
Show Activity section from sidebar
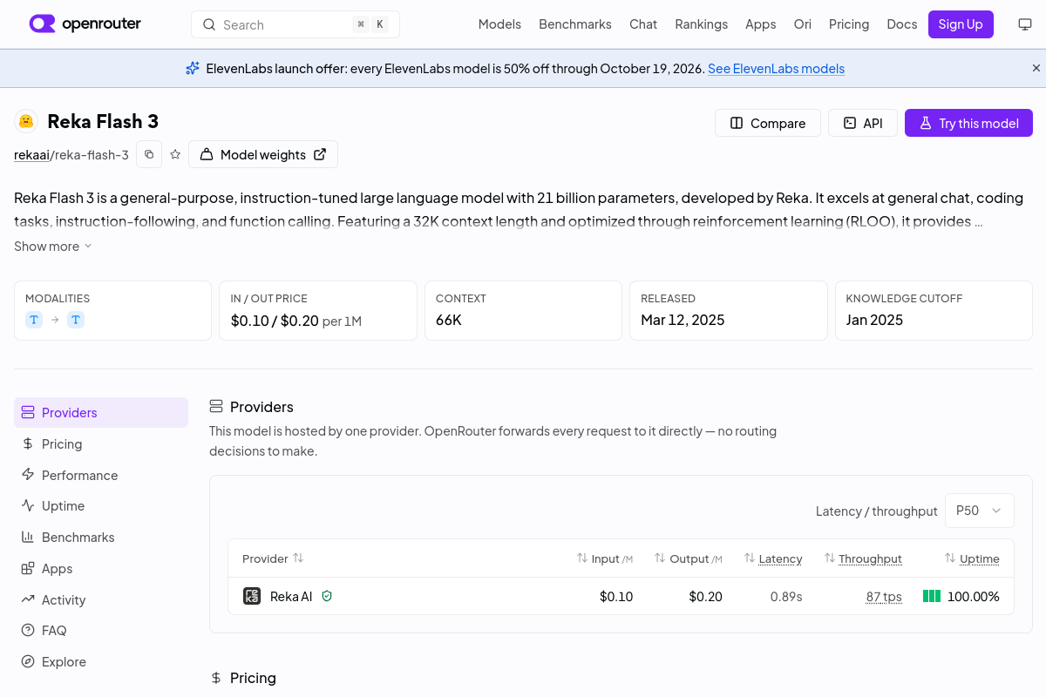(101, 599)
